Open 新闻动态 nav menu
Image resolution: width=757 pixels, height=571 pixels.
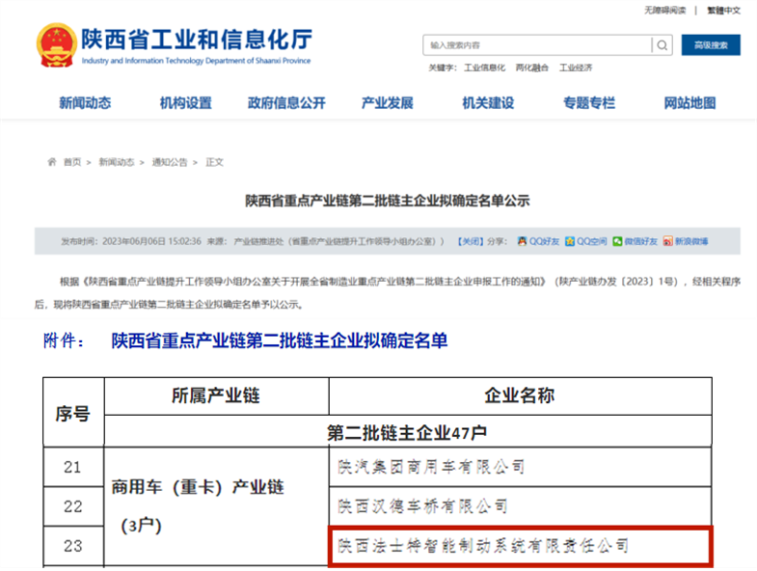(x=85, y=103)
